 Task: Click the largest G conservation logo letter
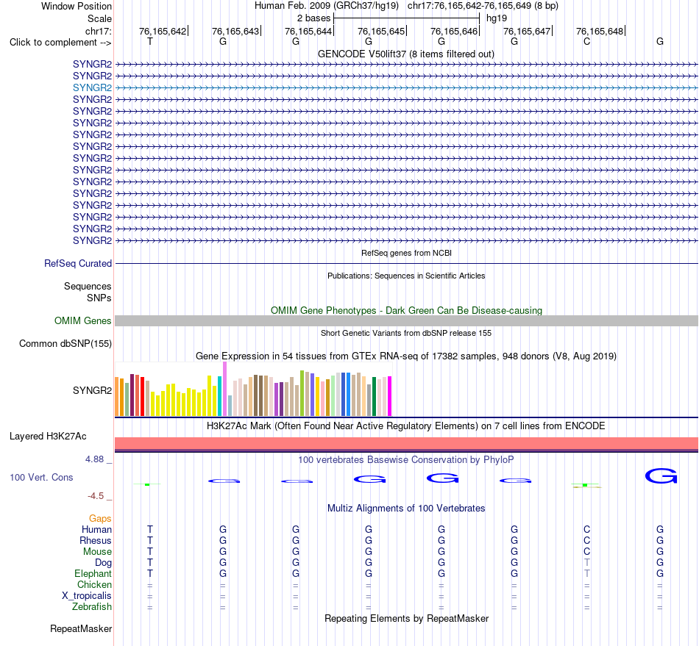pos(661,476)
